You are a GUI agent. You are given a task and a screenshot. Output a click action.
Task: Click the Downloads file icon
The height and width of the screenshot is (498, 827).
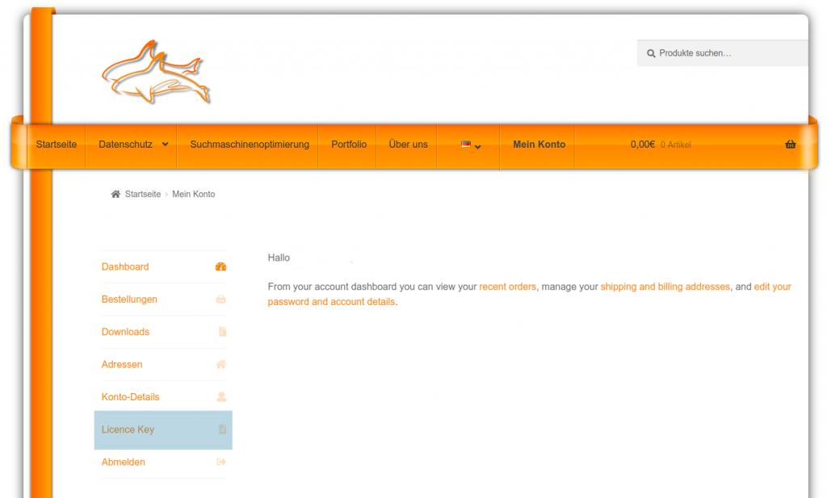[x=222, y=332]
